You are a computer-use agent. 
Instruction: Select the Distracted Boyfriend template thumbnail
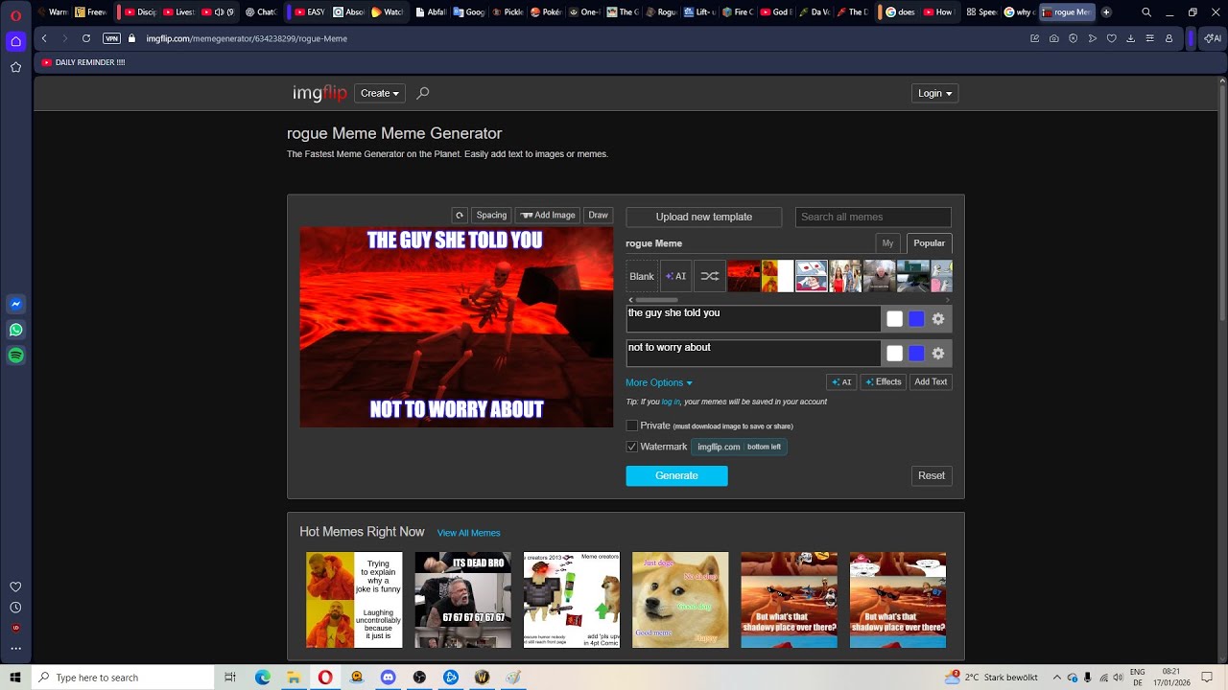pos(845,276)
